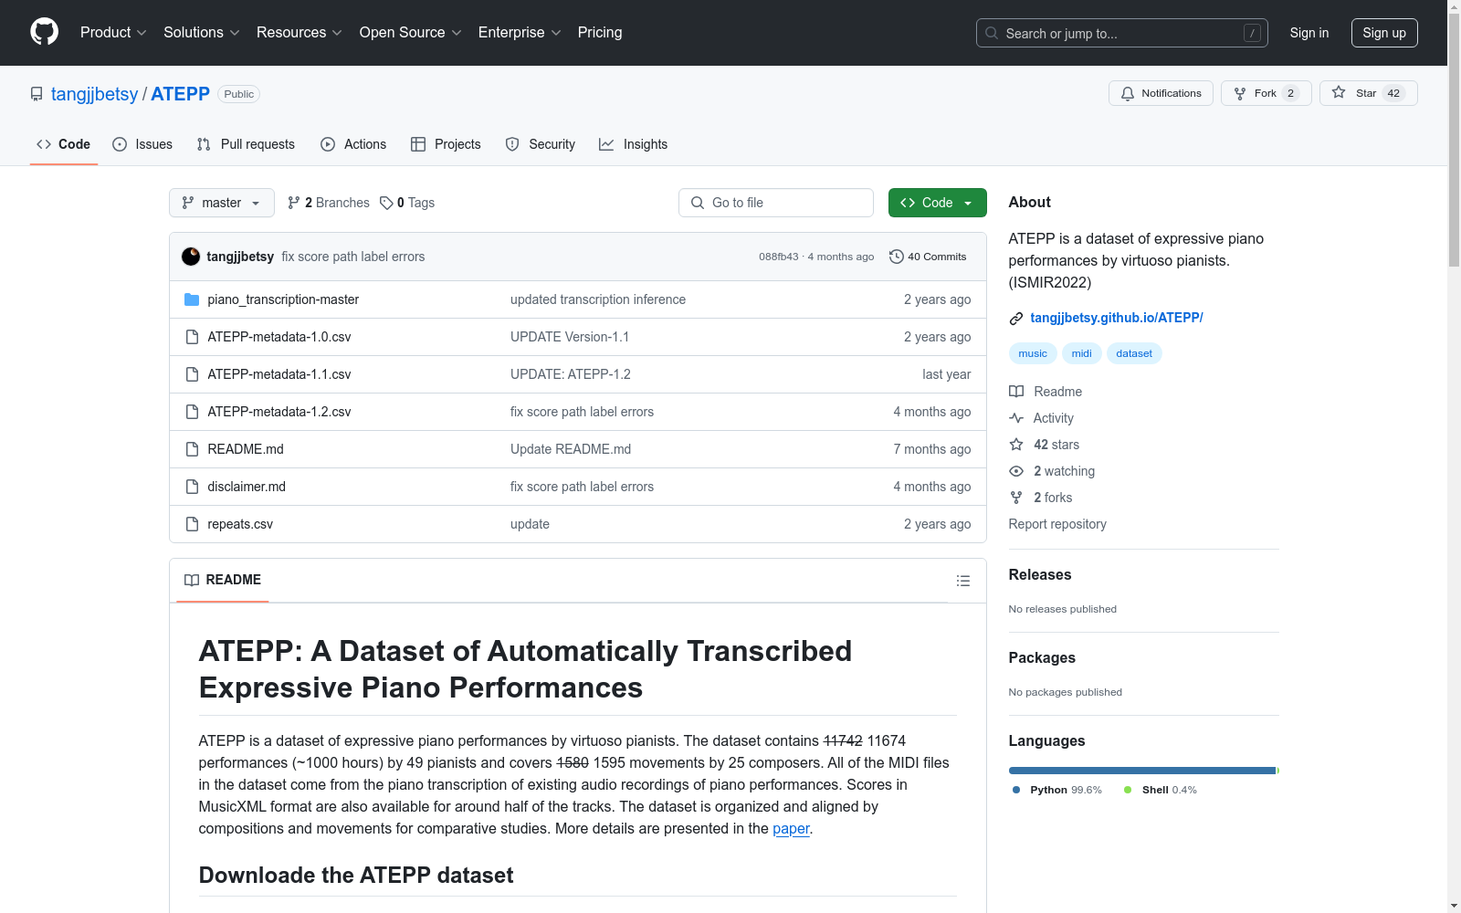Click the link chain icon beside the website URL

point(1016,319)
